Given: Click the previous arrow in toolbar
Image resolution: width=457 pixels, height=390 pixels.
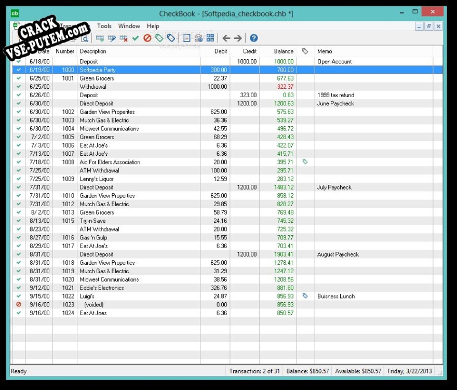Looking at the screenshot, I should (x=226, y=38).
